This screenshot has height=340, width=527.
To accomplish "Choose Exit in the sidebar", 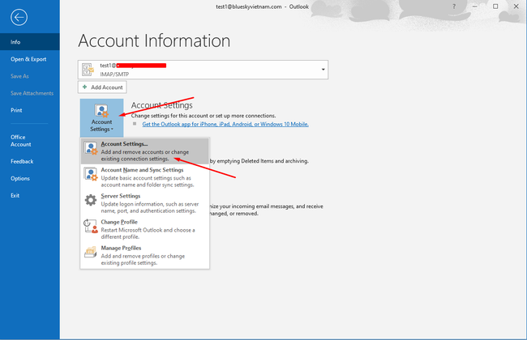I will click(30, 195).
